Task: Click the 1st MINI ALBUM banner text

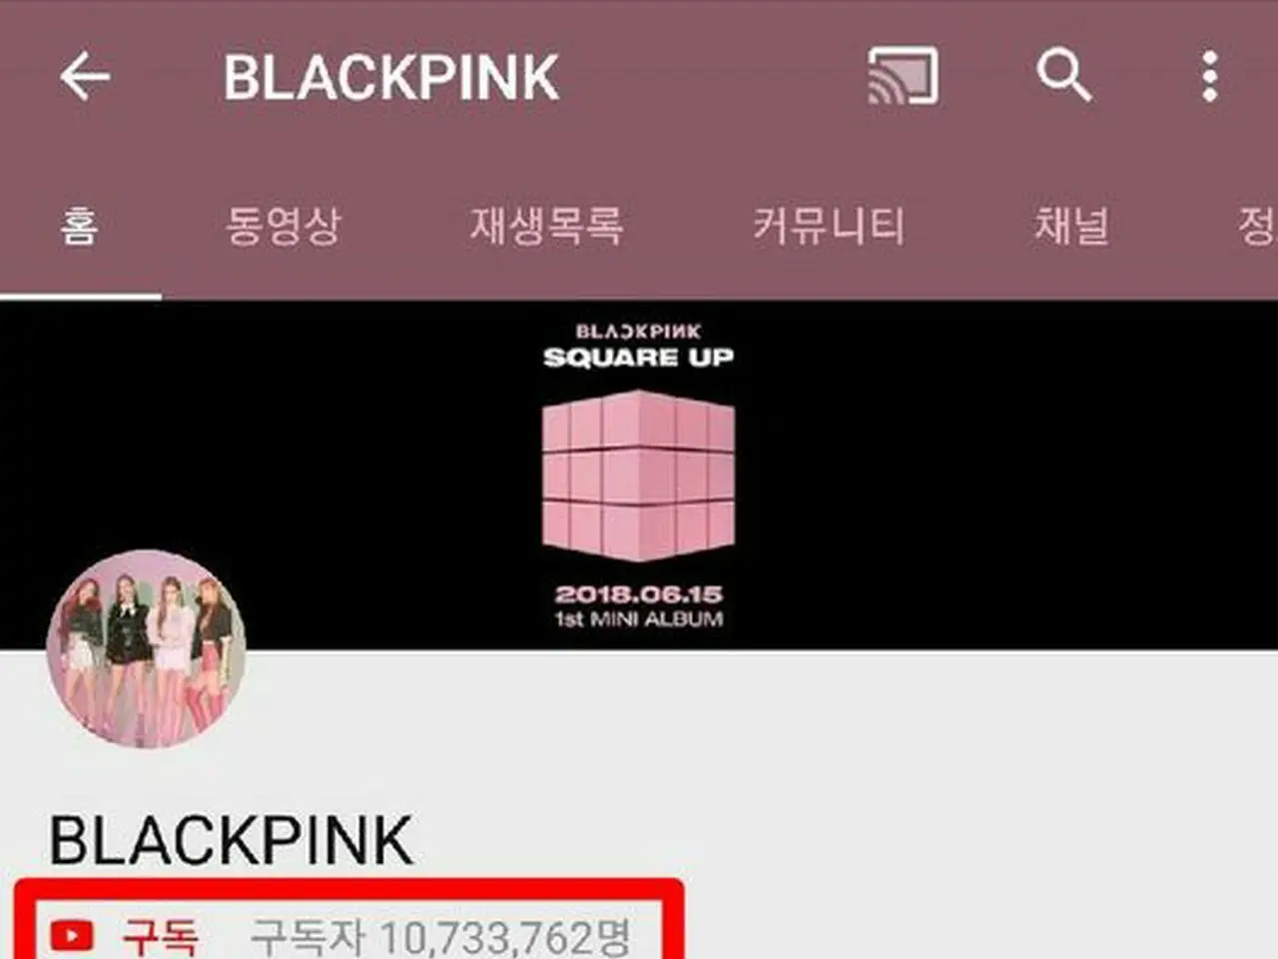Action: coord(639,619)
